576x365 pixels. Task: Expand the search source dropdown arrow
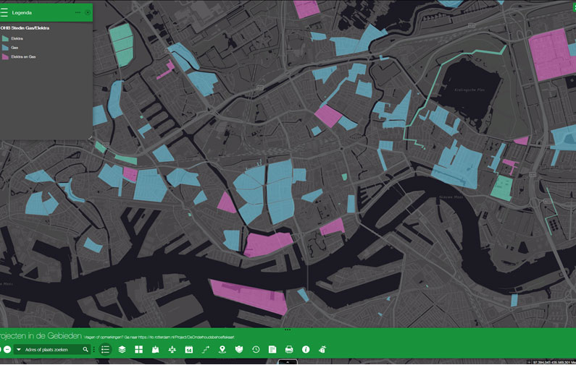click(19, 350)
